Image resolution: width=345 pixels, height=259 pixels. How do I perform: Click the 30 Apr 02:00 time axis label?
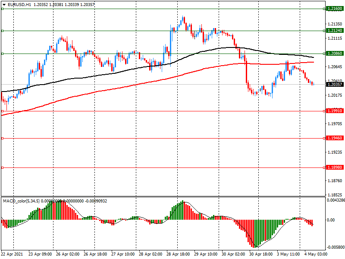coord(233,254)
